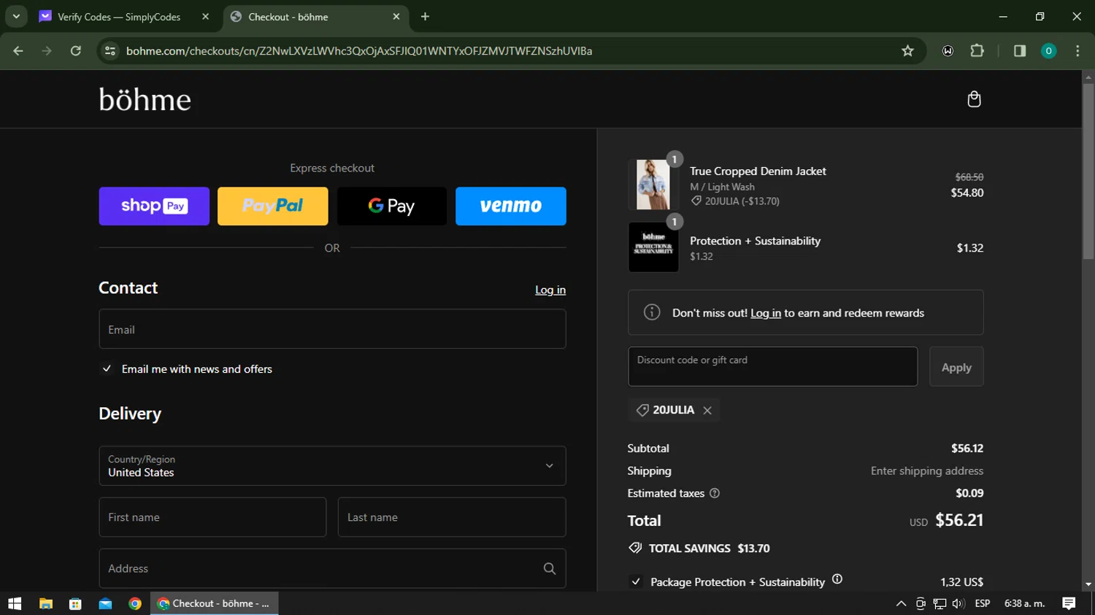Open Chrome three-dot menu
Screen dimensions: 1095x615
click(1077, 51)
